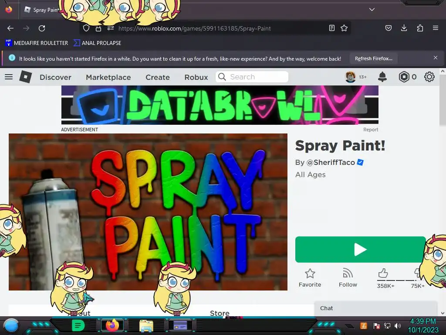Open the Create menu item
The width and height of the screenshot is (446, 335).
(158, 77)
